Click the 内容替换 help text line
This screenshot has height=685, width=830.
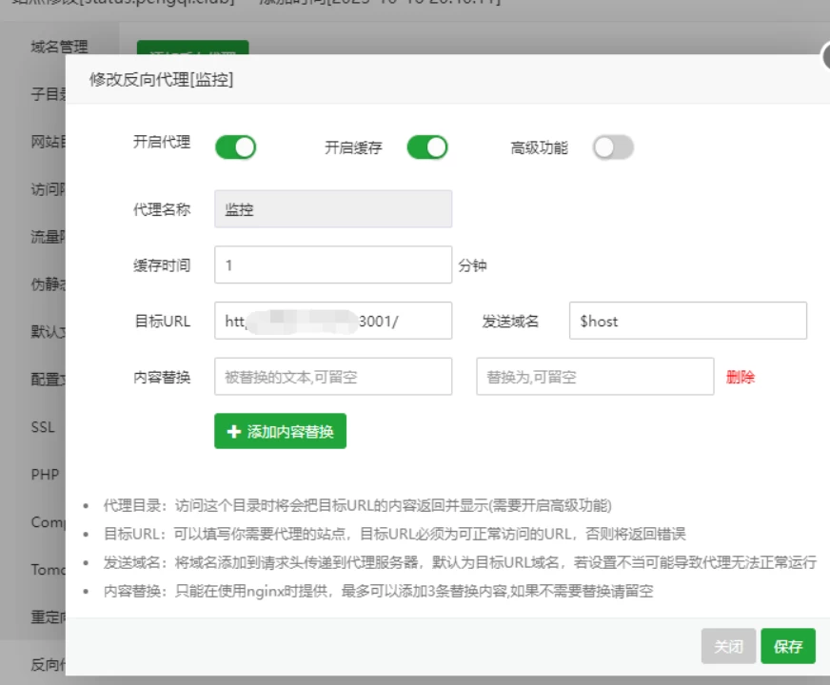coord(379,591)
